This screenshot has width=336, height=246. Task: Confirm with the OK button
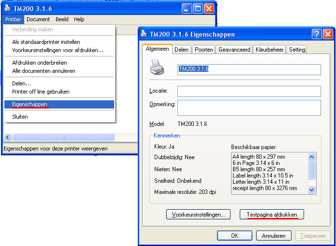point(234,236)
